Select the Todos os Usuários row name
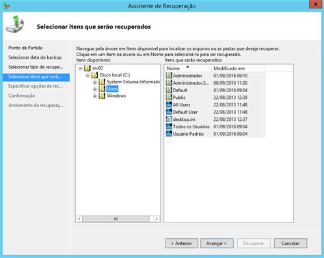The image size is (324, 258). click(x=191, y=126)
